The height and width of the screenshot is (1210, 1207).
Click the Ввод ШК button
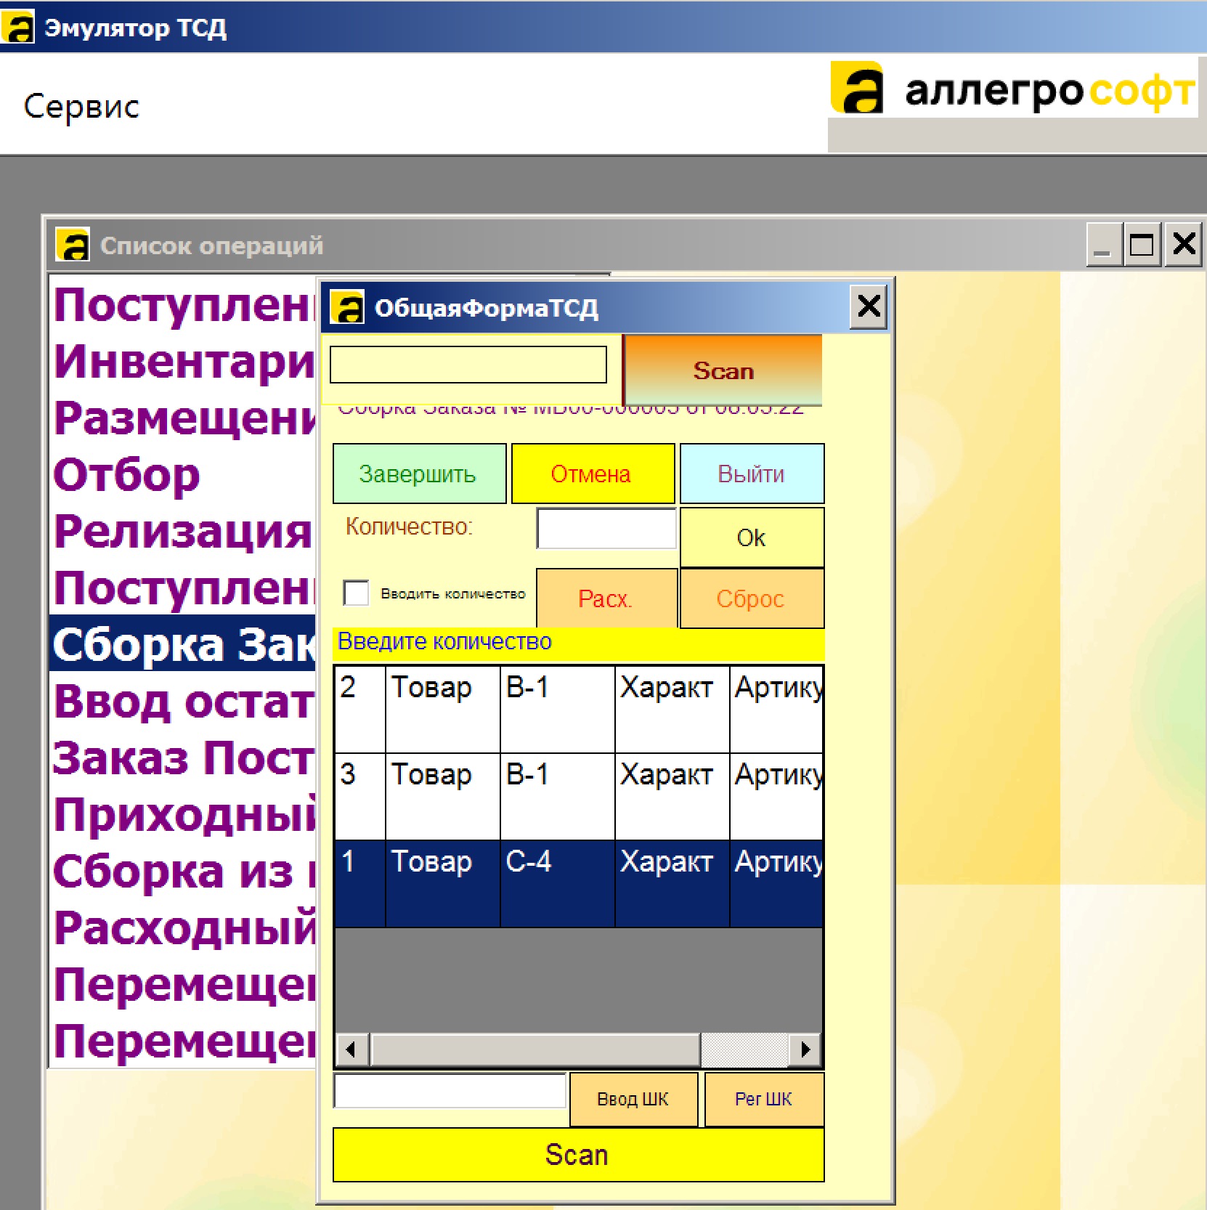click(x=633, y=1099)
